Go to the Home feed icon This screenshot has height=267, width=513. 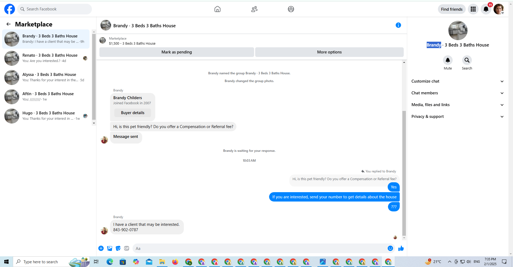(217, 9)
